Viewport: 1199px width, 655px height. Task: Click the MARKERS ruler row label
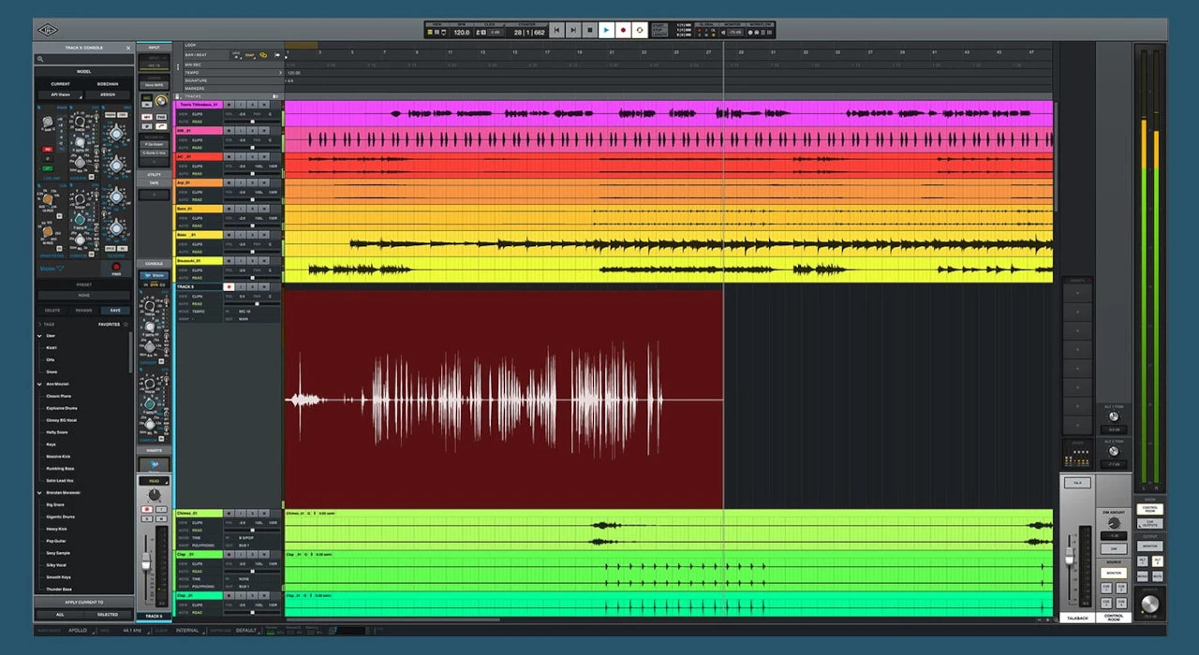[x=195, y=88]
